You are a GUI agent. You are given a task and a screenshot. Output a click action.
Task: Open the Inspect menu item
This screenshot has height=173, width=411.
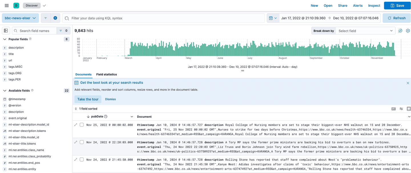pyautogui.click(x=374, y=5)
